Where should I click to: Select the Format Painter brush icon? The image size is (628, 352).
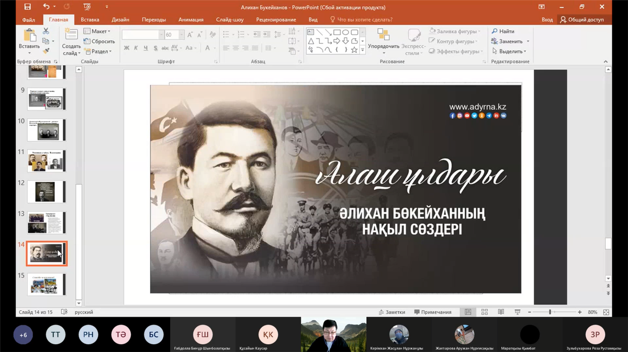click(x=46, y=51)
